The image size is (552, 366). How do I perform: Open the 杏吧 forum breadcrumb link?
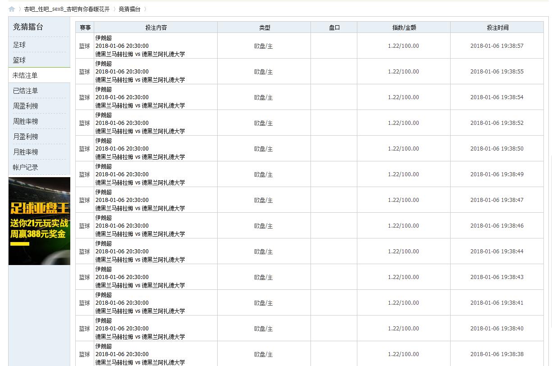click(x=67, y=9)
